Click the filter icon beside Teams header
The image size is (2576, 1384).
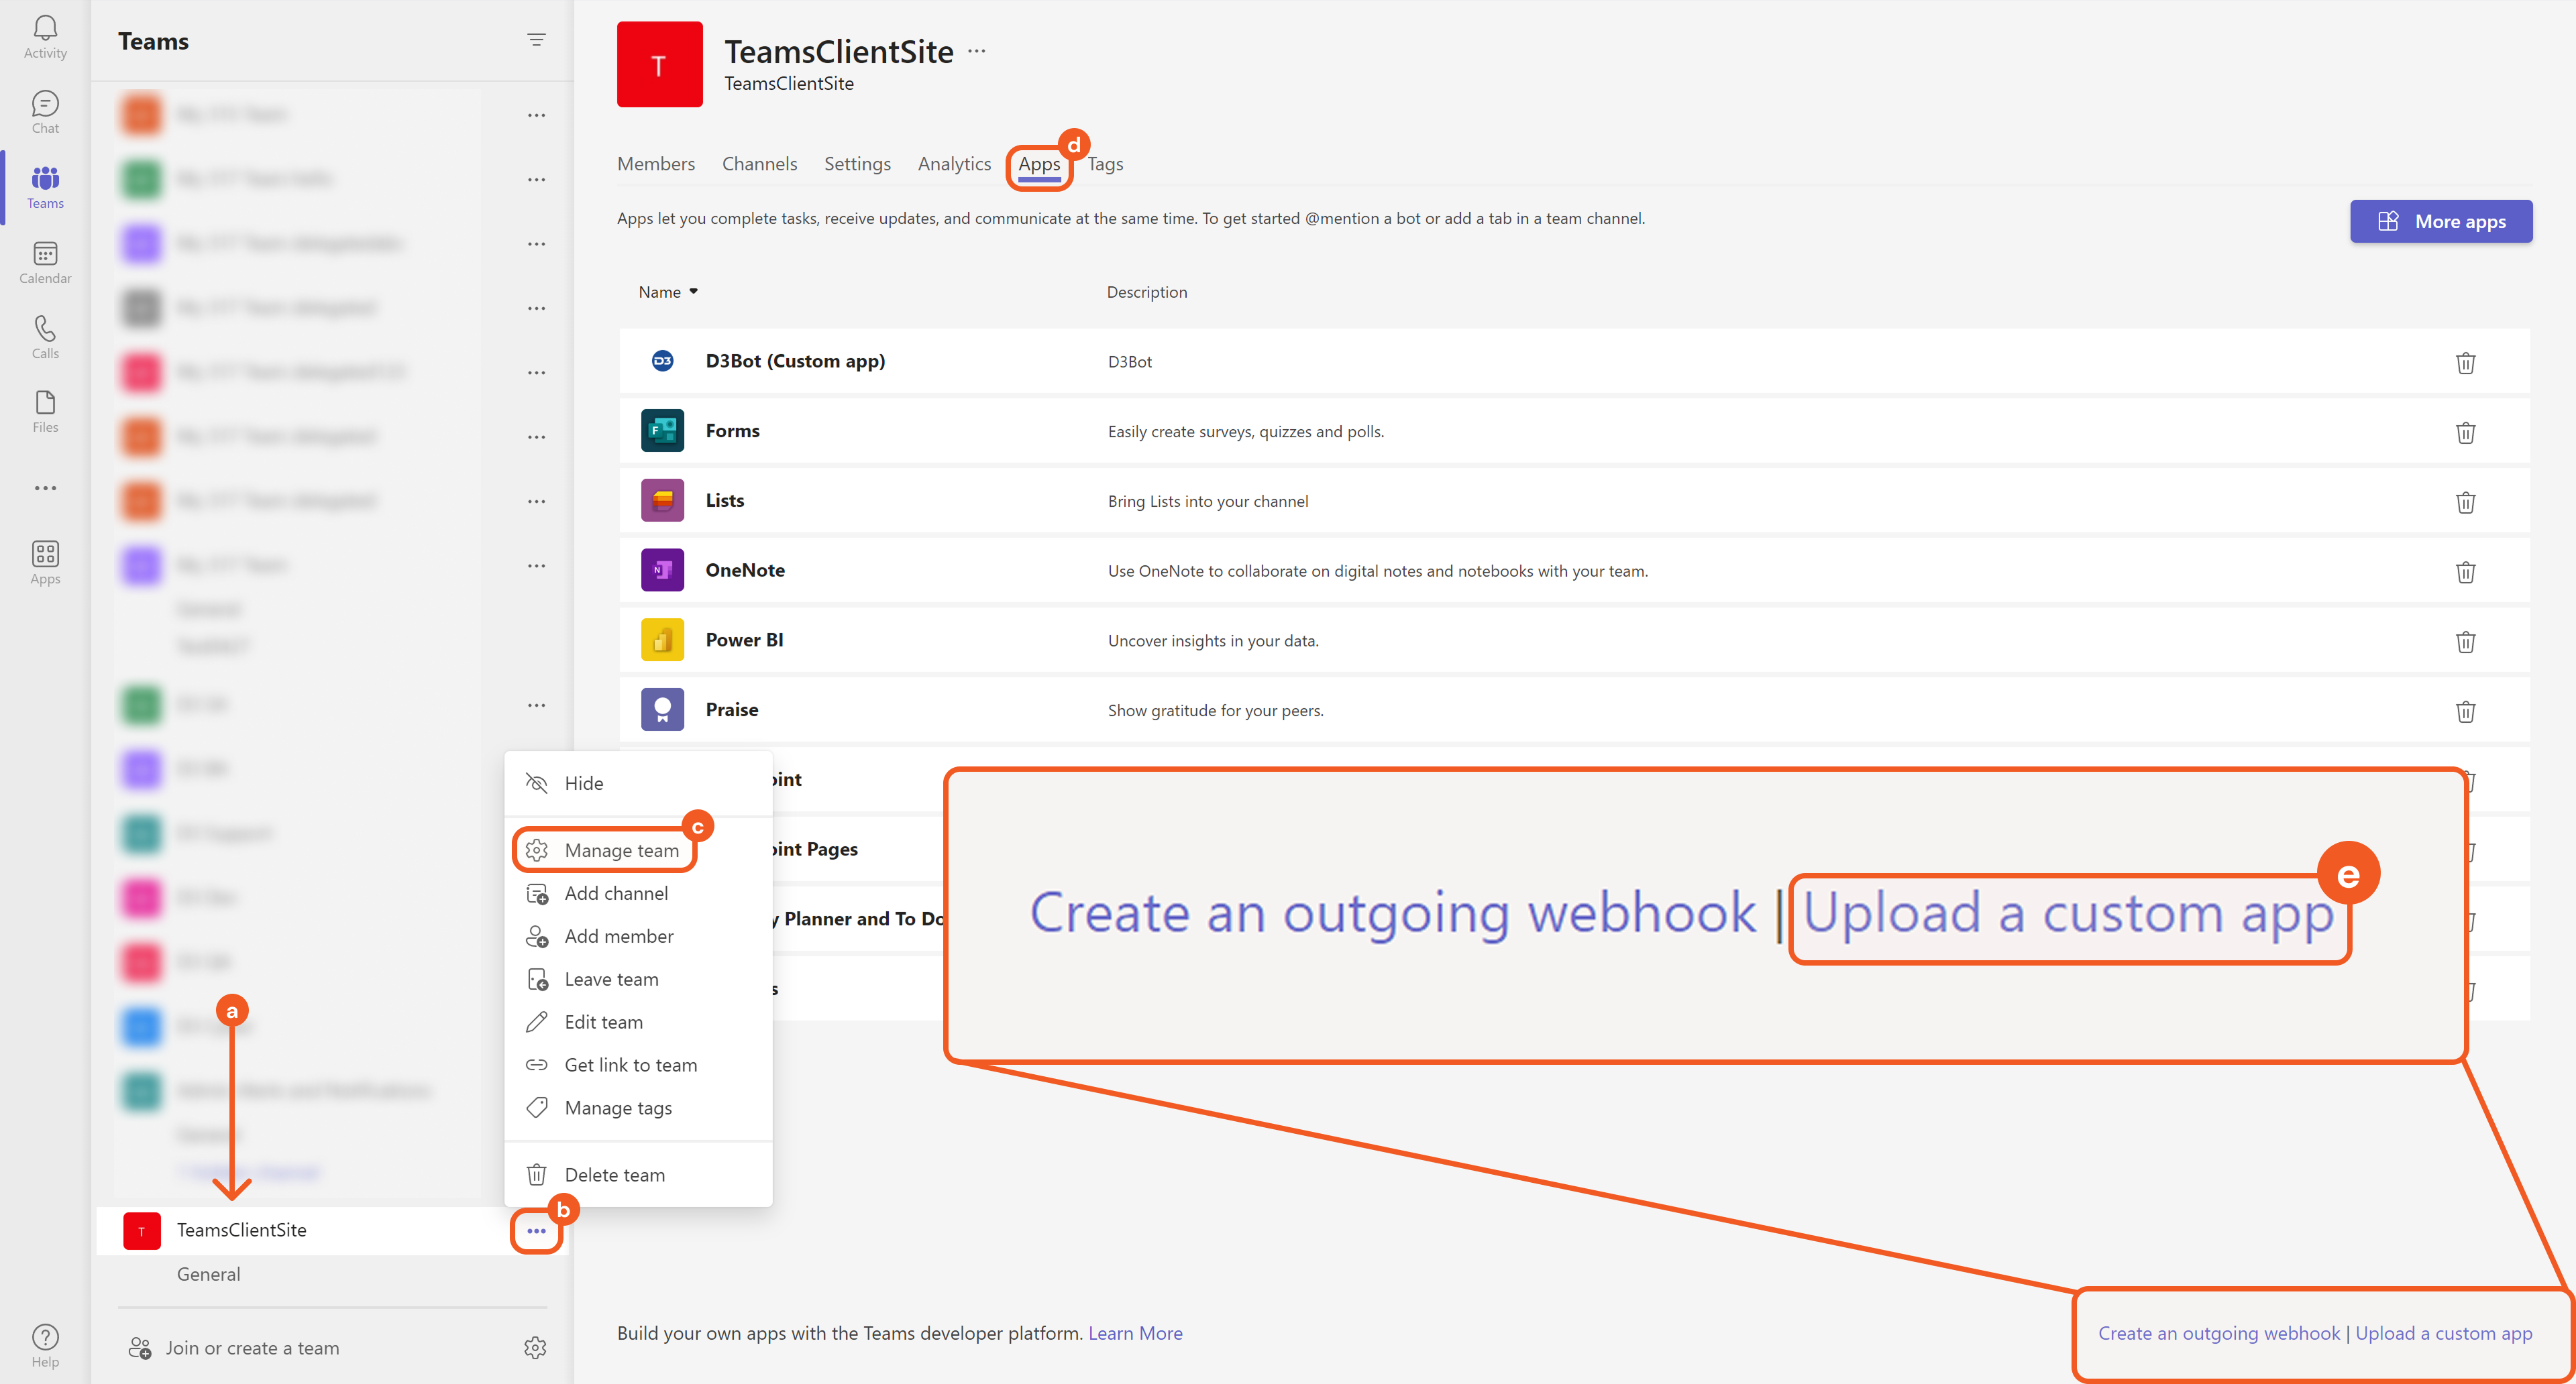[536, 40]
